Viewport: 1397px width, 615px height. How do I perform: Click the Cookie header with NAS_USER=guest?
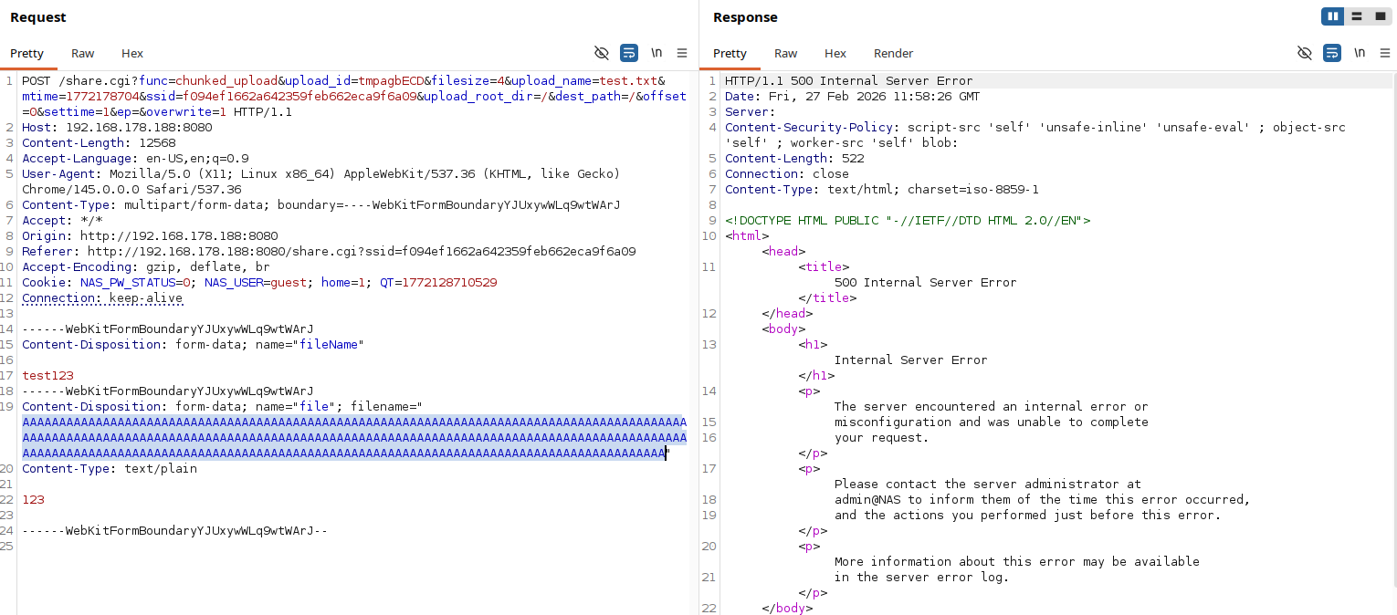(x=259, y=282)
